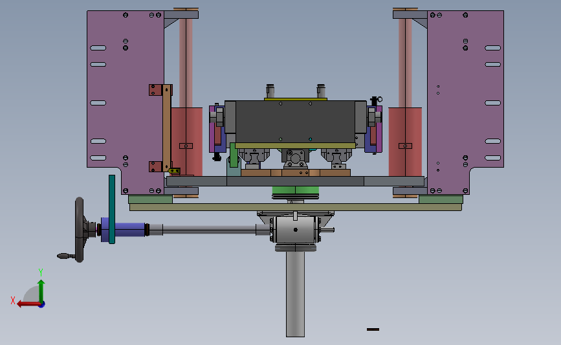Image resolution: width=561 pixels, height=345 pixels.
Task: Click the green Y axis arrow
Action: click(x=41, y=292)
